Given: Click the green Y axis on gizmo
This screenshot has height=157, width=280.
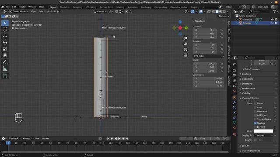Looking at the screenshot, I should coord(186,28).
